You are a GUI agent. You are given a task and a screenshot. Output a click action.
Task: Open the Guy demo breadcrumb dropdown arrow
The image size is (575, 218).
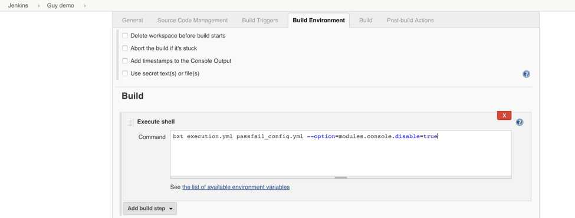point(85,6)
